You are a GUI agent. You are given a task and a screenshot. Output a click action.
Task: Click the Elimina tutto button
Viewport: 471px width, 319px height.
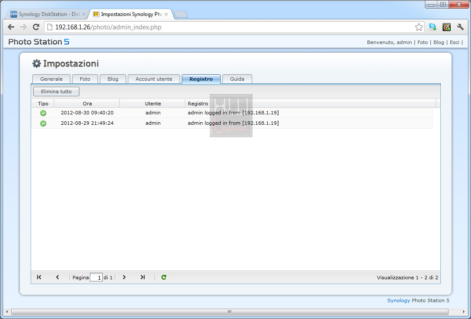[56, 92]
